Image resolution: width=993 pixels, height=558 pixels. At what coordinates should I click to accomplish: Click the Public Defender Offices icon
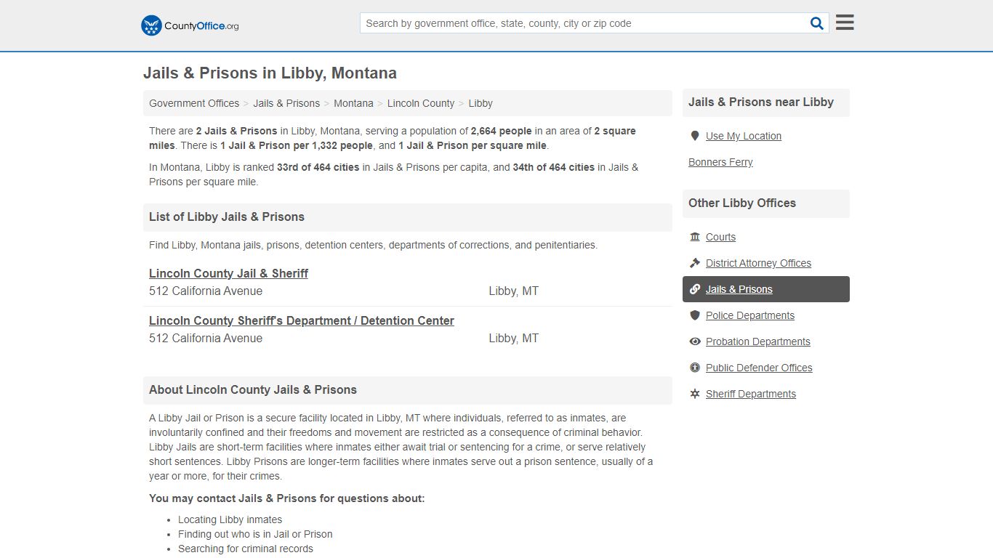[695, 368]
